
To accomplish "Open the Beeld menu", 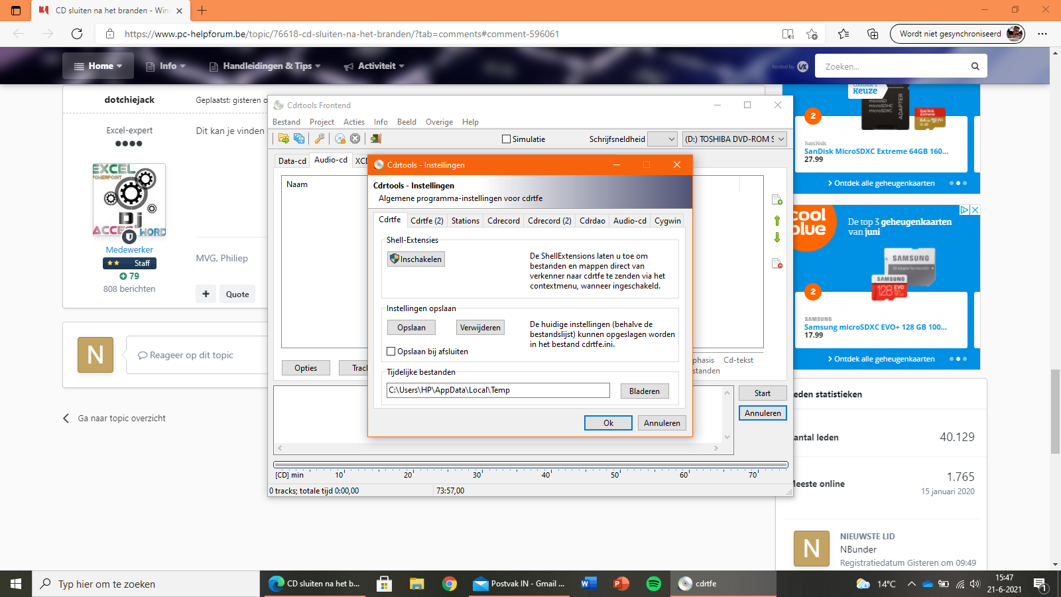I will click(x=406, y=122).
